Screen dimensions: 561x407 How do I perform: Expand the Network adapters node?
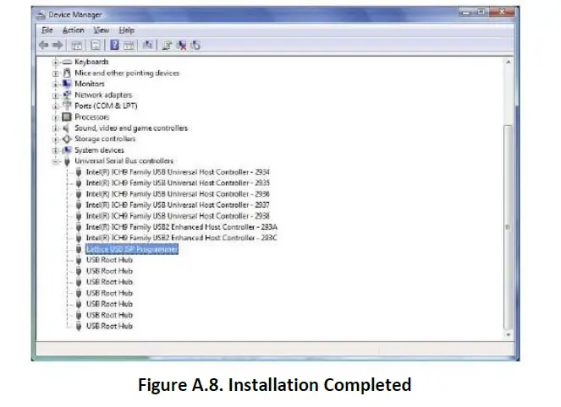point(55,95)
